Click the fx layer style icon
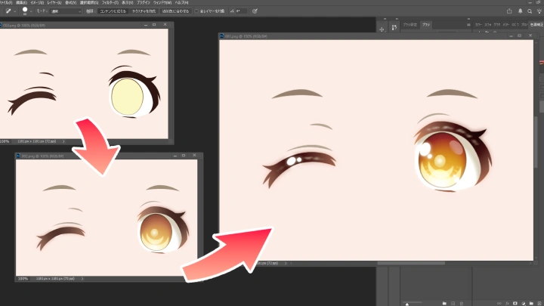 point(507,303)
